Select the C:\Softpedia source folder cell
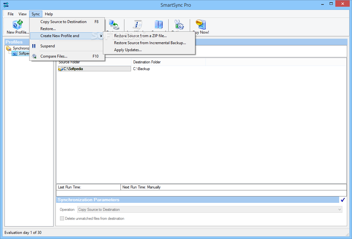Screen dimensions: 352x239 click(x=94, y=69)
